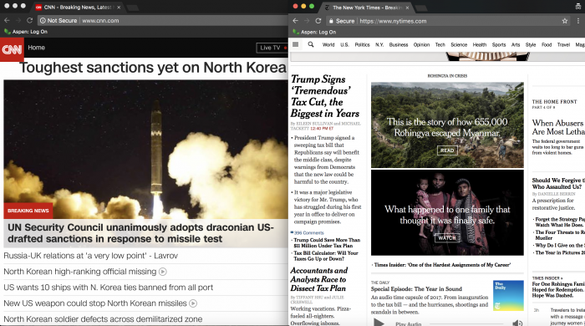Open Russia-UK relations Lavrov story
This screenshot has width=585, height=326.
[x=90, y=256]
